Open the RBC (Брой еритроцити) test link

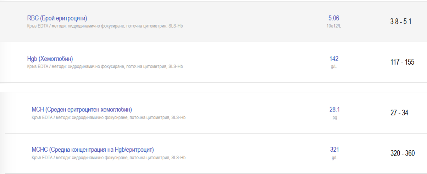[x=57, y=18]
